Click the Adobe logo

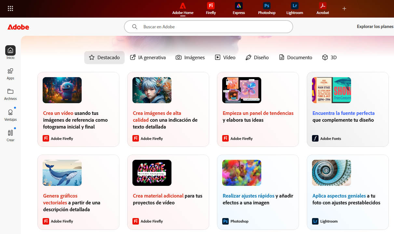click(18, 27)
